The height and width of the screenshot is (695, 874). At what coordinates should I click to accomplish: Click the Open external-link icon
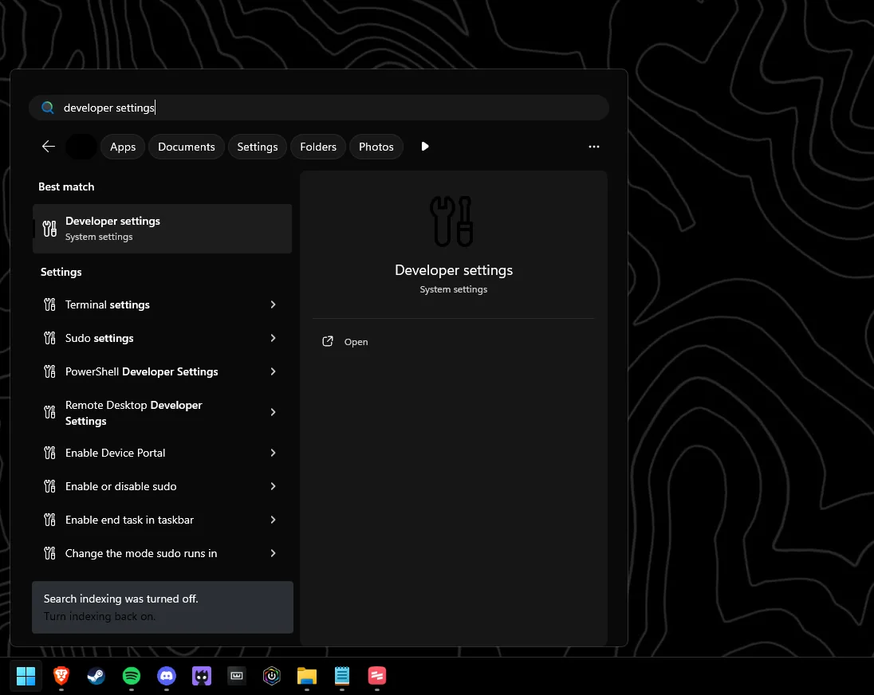pos(328,341)
